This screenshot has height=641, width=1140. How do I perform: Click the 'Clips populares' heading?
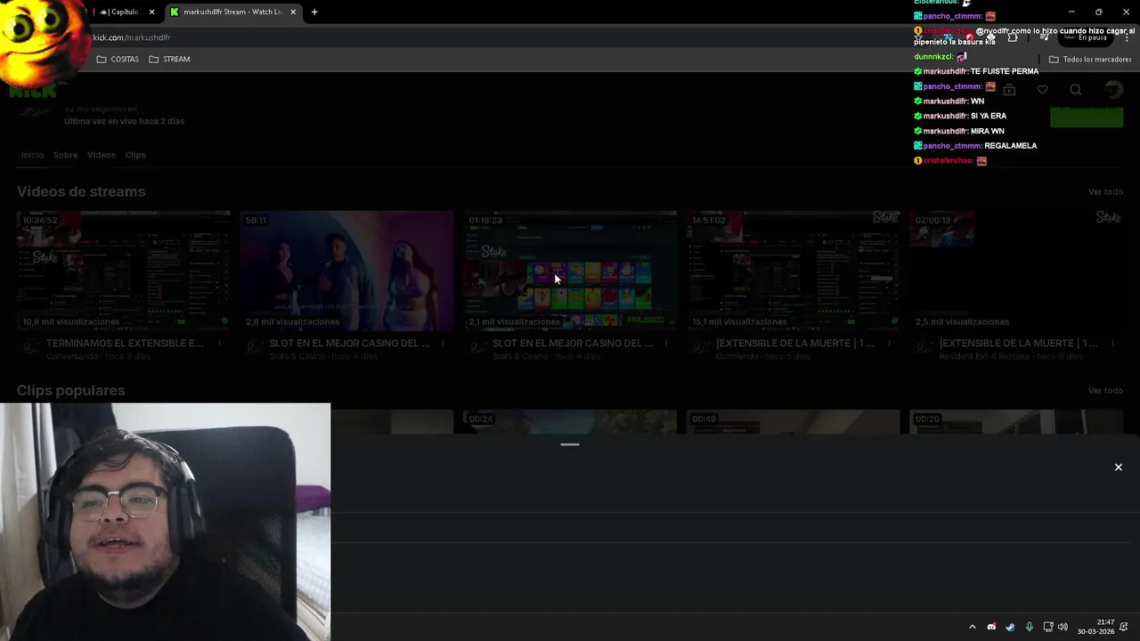(x=71, y=391)
